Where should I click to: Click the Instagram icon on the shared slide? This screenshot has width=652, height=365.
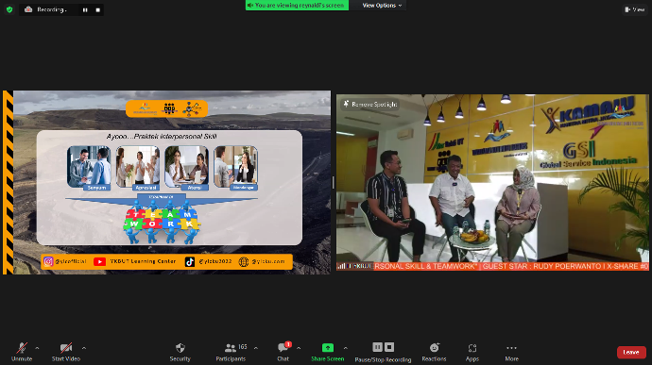click(x=48, y=261)
